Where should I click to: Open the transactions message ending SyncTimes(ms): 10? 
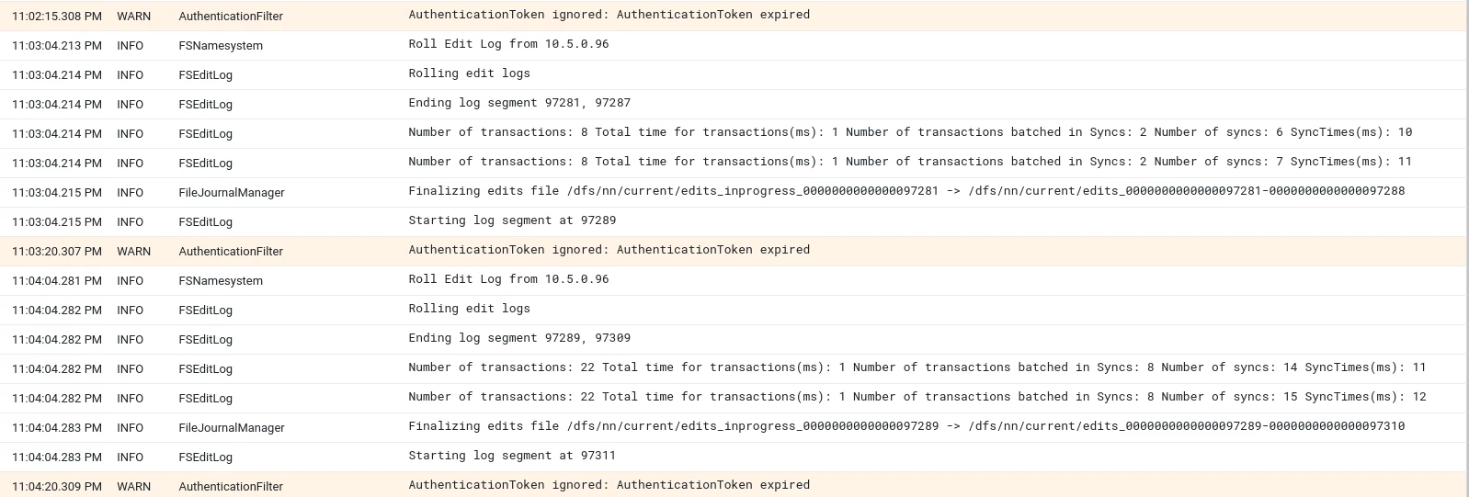click(910, 132)
